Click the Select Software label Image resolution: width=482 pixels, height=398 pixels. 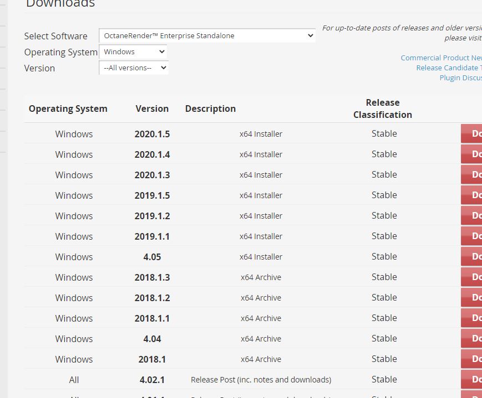pos(55,36)
